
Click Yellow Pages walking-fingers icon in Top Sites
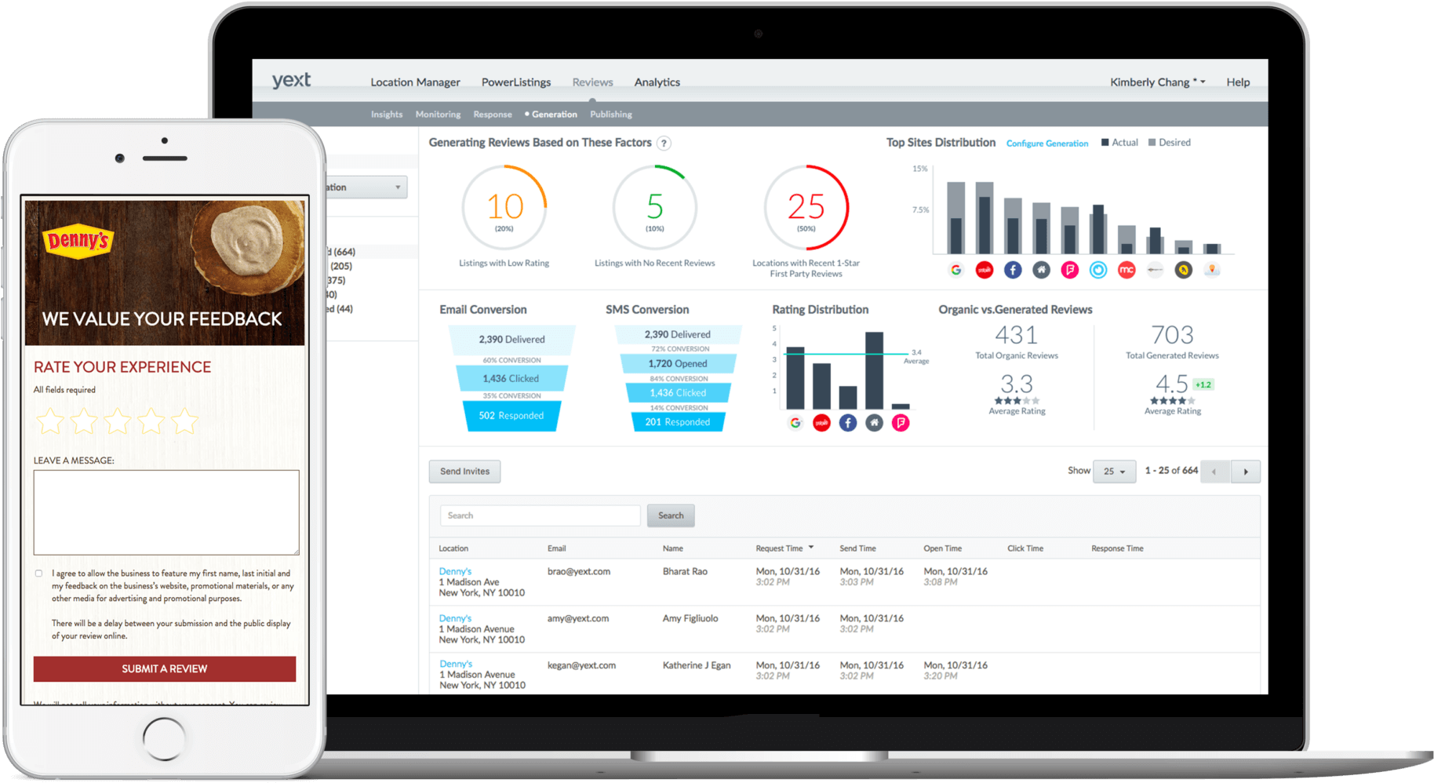pos(1184,270)
